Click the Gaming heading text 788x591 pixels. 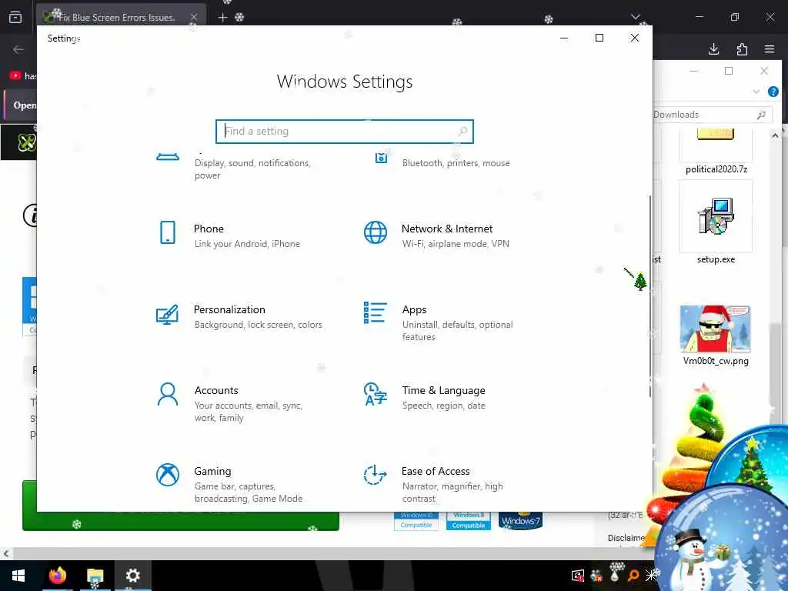click(x=212, y=472)
